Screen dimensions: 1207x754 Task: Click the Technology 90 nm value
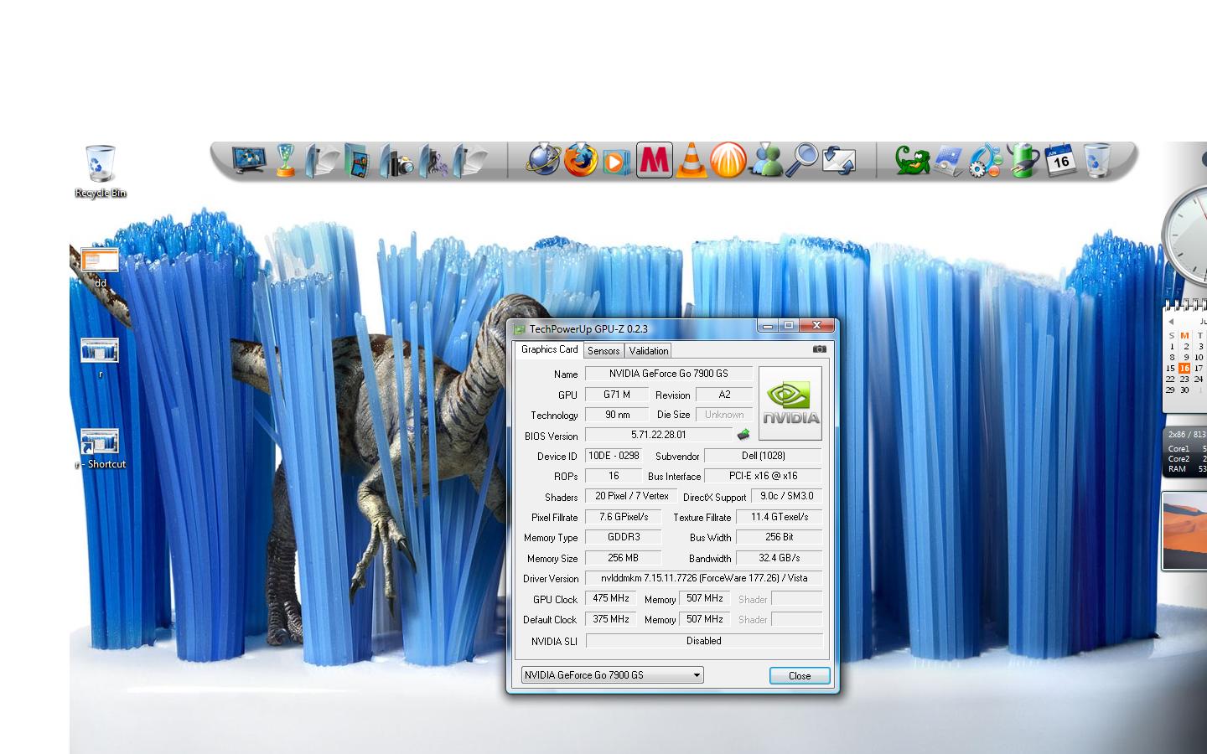617,415
